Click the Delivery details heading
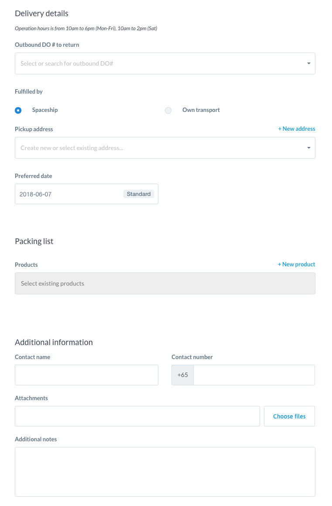Screen dimensions: 332x506 [x=41, y=14]
